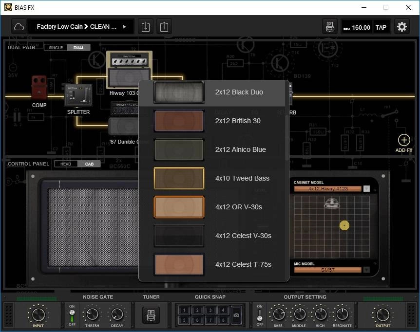Select the SPLITTER unit
This screenshot has height=332, width=420.
pyautogui.click(x=78, y=95)
